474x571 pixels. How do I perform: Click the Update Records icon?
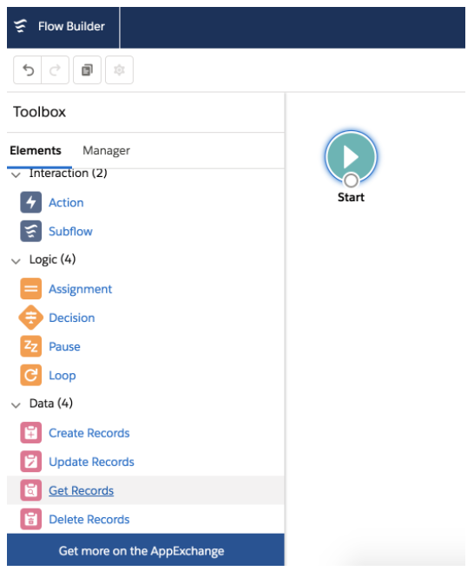[x=31, y=462]
